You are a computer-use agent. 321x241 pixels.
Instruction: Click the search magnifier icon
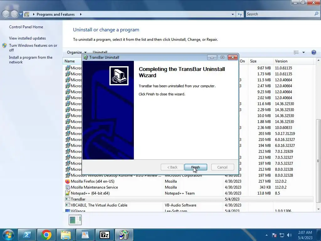point(316,14)
